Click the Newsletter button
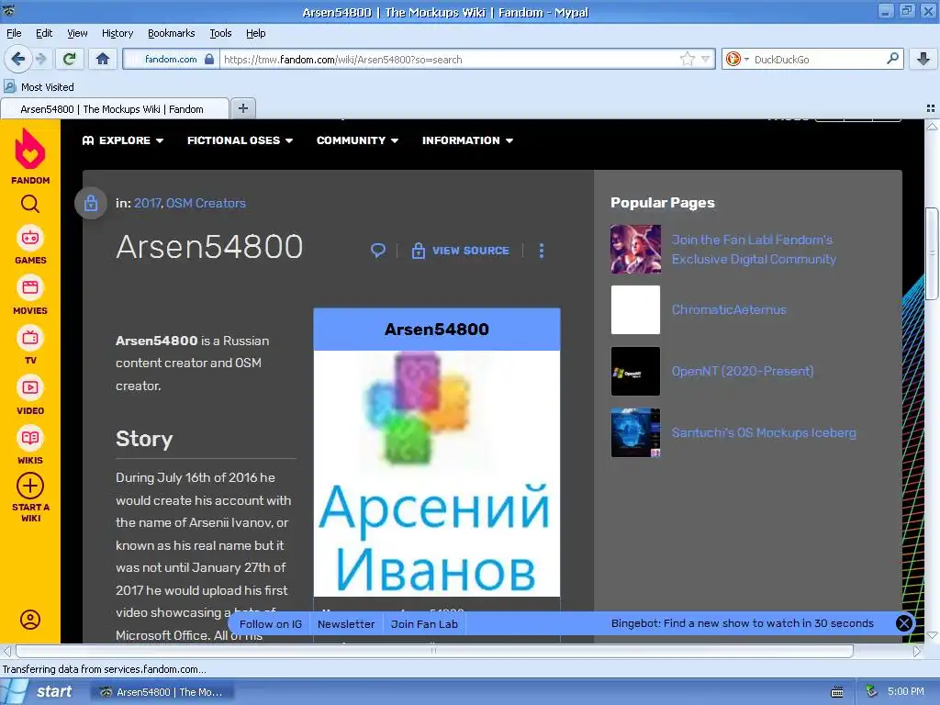 pyautogui.click(x=346, y=624)
